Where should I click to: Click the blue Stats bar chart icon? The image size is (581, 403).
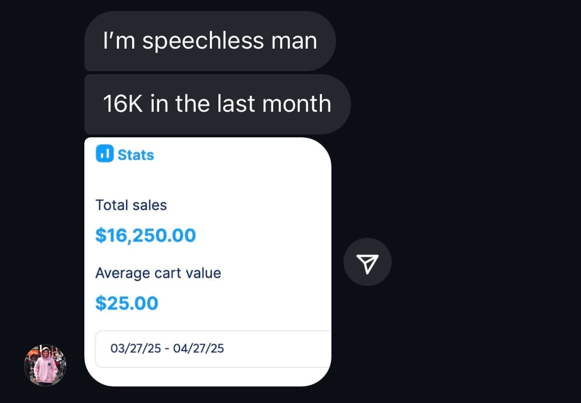[103, 154]
